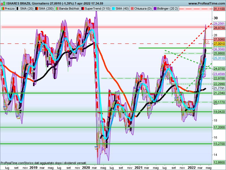Image resolution: width=226 pixels, height=170 pixels.
Task: Click the purple Bollinger color swatch
Action: [155, 9]
